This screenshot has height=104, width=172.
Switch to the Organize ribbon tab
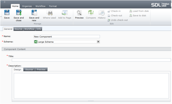27,6
